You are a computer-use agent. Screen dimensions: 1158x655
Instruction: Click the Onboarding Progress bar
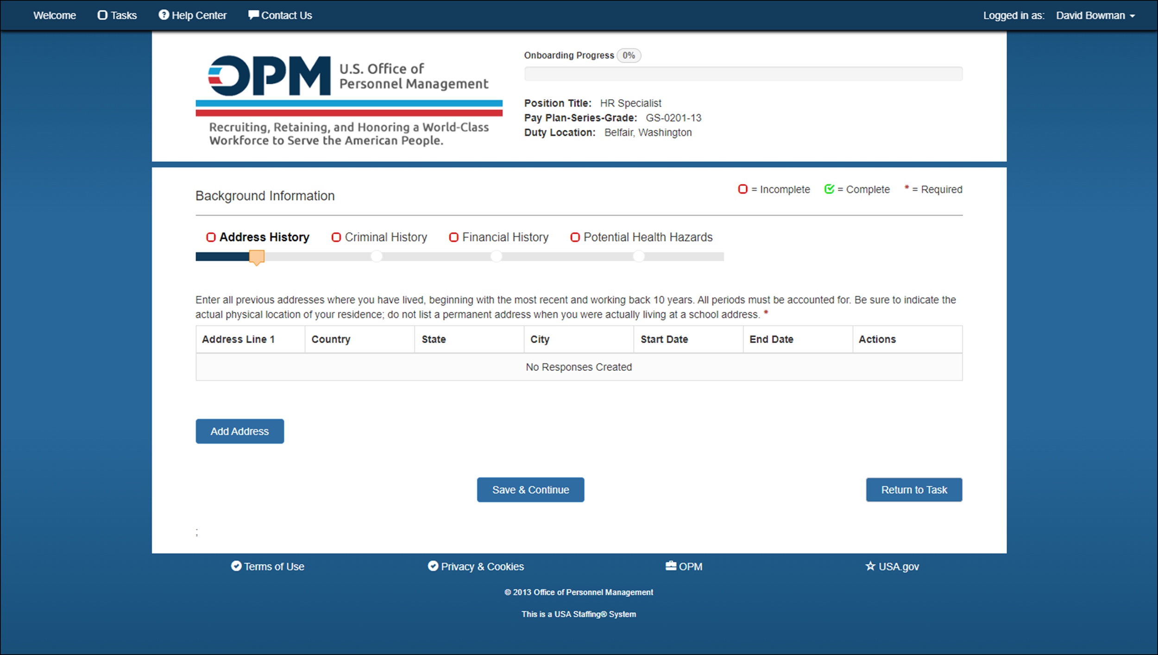tap(743, 74)
